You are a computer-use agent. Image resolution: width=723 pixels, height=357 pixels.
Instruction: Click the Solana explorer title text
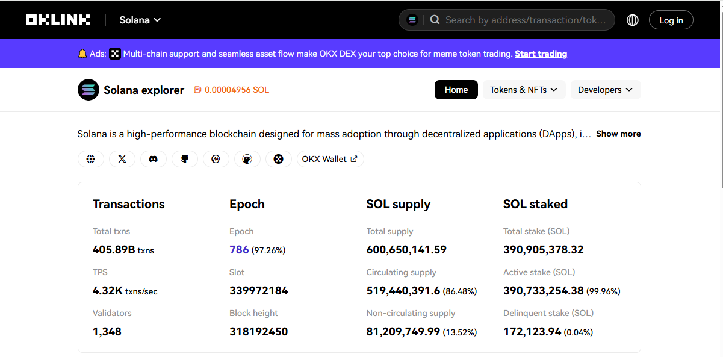pyautogui.click(x=144, y=90)
